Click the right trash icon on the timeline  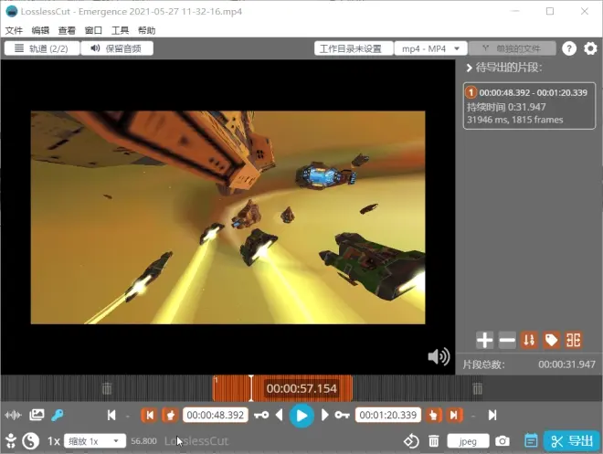[x=478, y=388]
